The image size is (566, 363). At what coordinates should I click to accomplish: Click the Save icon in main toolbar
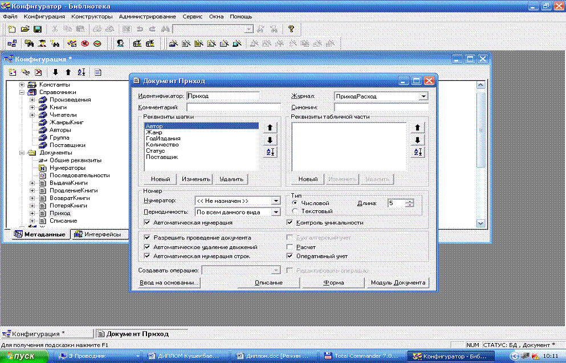pos(37,28)
